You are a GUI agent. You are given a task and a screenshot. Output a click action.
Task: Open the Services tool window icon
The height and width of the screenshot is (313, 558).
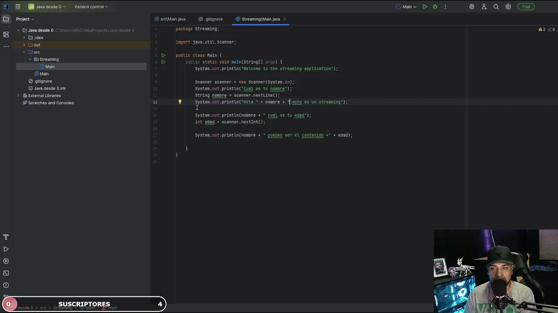click(x=6, y=261)
